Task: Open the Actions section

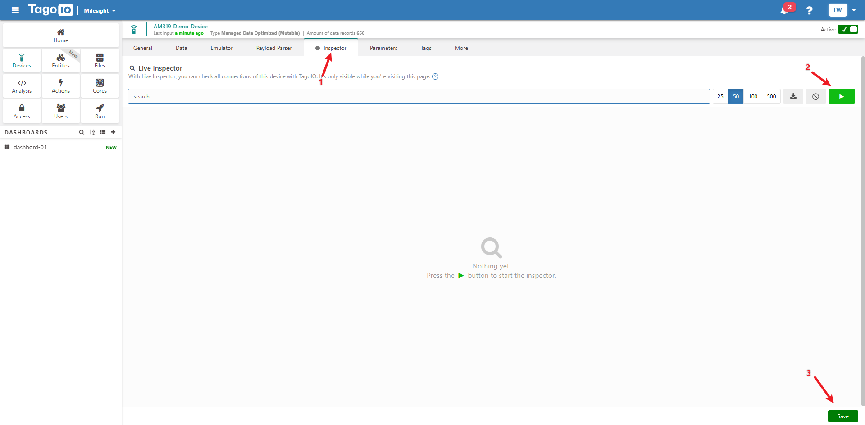Action: [61, 86]
